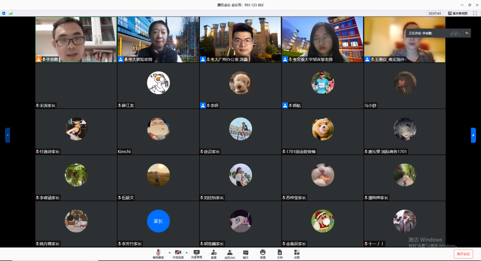Image resolution: width=481 pixels, height=261 pixels.
Task: Click the 邀请 invite icon
Action: point(214,254)
